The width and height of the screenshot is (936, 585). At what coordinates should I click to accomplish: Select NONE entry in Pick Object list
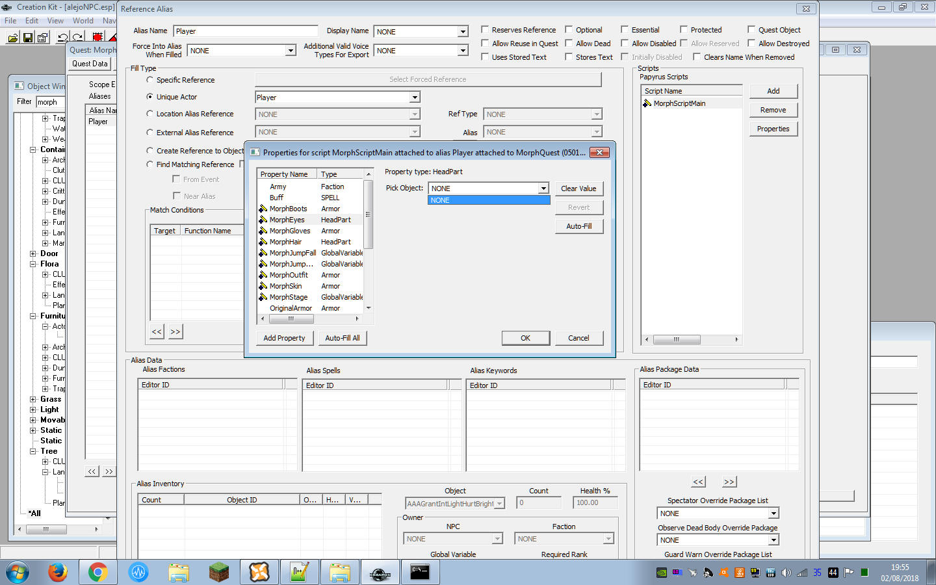[489, 200]
